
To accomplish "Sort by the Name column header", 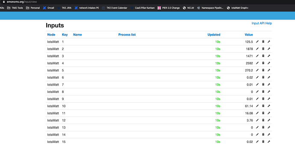I will 77,35.
